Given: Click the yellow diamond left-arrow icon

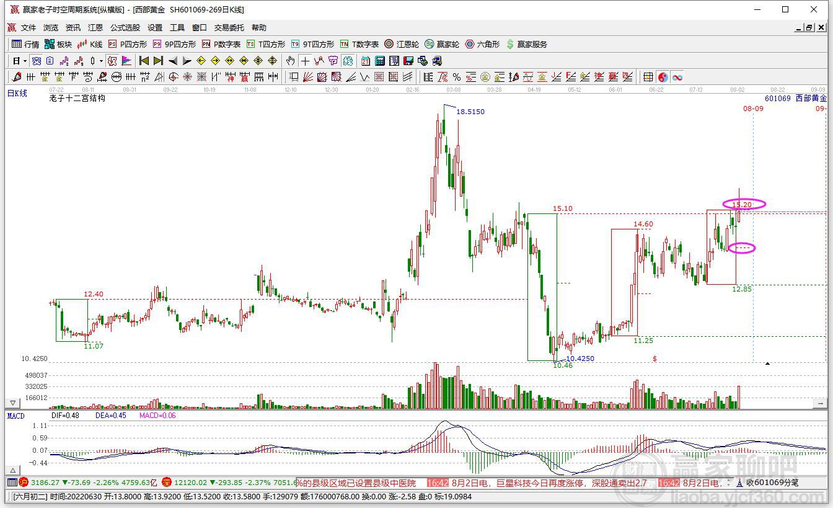Looking at the screenshot, I should pyautogui.click(x=201, y=61).
